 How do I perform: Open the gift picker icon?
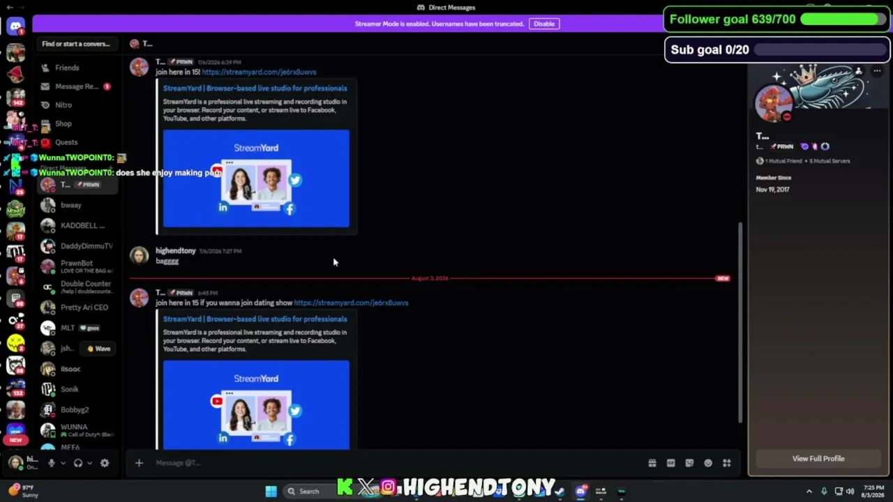(652, 463)
